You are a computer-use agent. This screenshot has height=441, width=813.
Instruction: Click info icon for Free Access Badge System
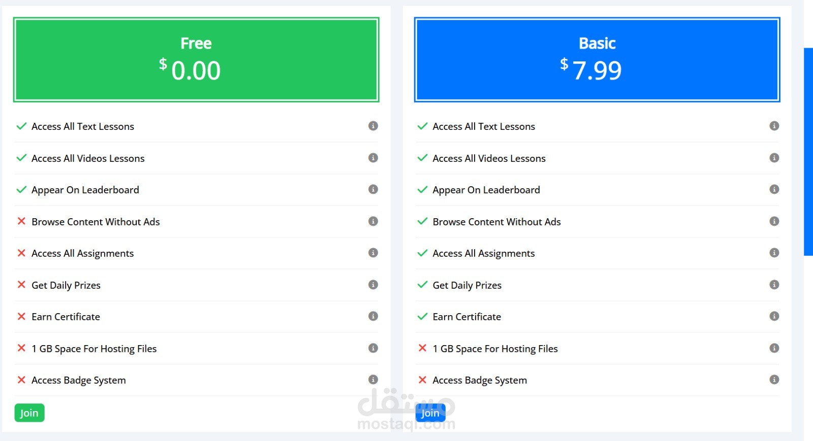tap(373, 380)
